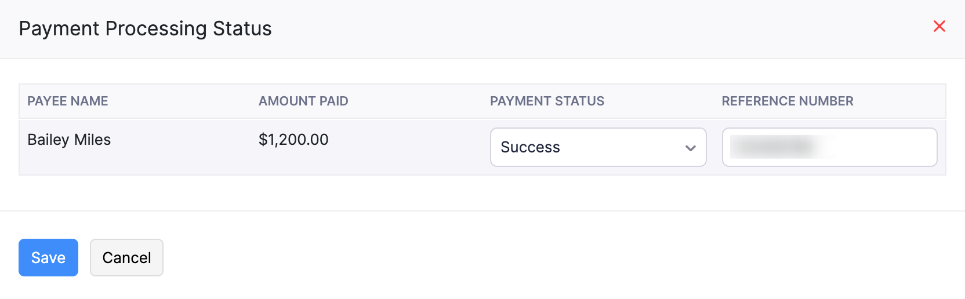
Task: Cancel the payment status update
Action: point(126,257)
